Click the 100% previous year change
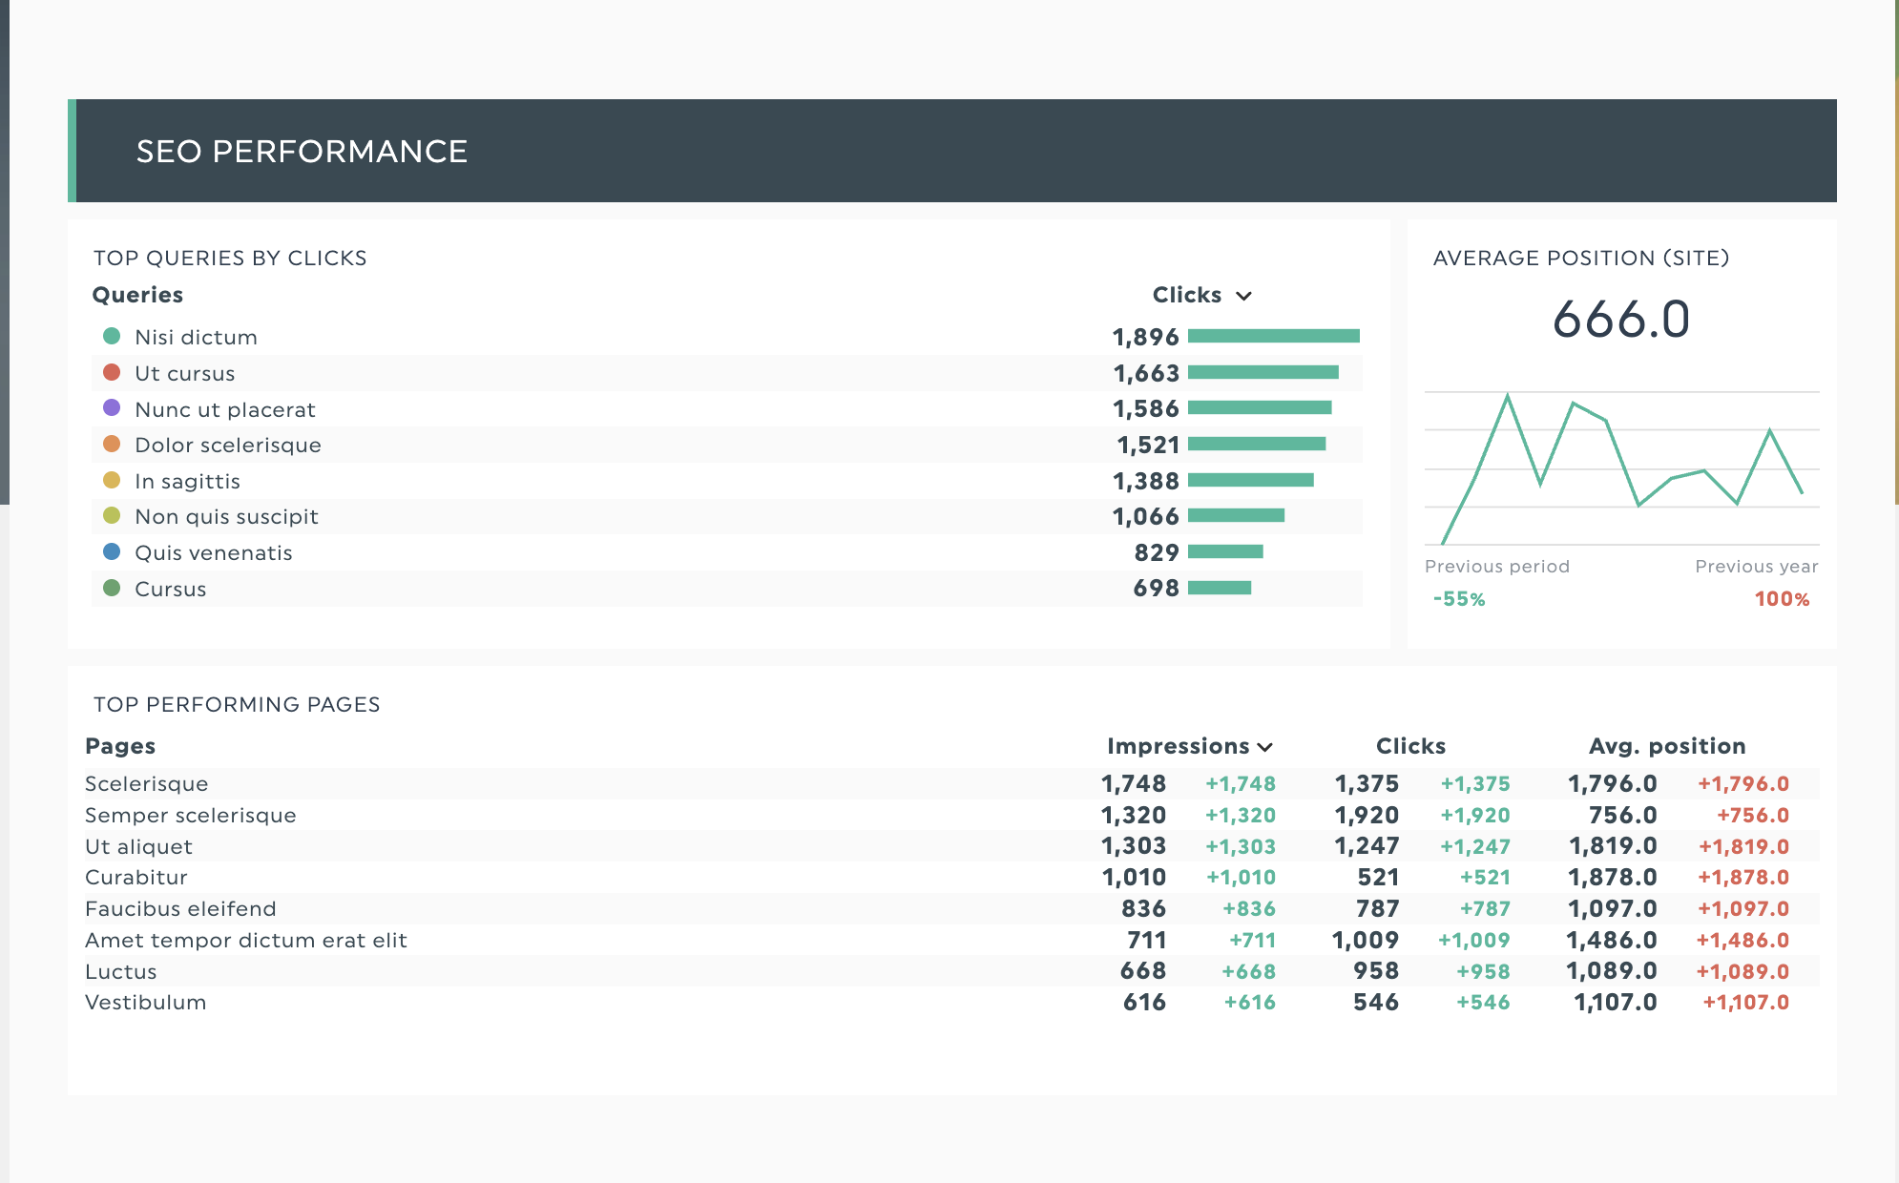 pos(1782,599)
